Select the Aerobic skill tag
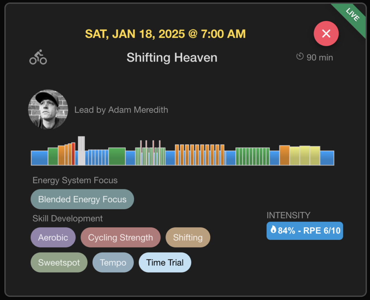This screenshot has height=300, width=370. [53, 237]
